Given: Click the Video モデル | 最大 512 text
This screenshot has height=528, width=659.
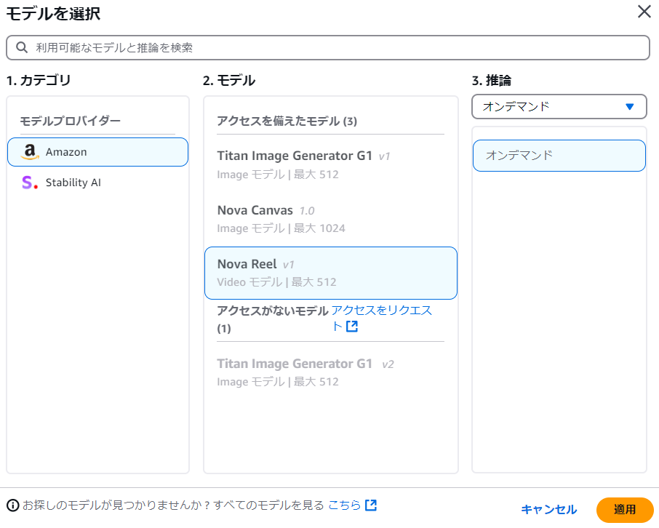Looking at the screenshot, I should click(x=276, y=282).
